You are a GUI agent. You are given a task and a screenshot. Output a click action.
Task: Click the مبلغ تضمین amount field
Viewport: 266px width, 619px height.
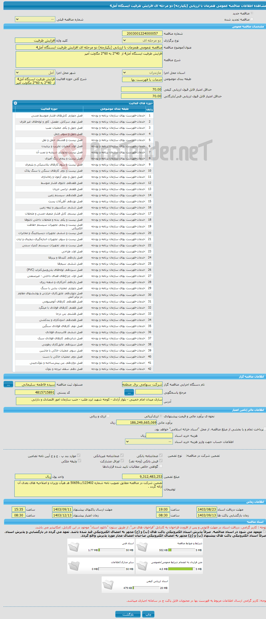tap(142, 476)
